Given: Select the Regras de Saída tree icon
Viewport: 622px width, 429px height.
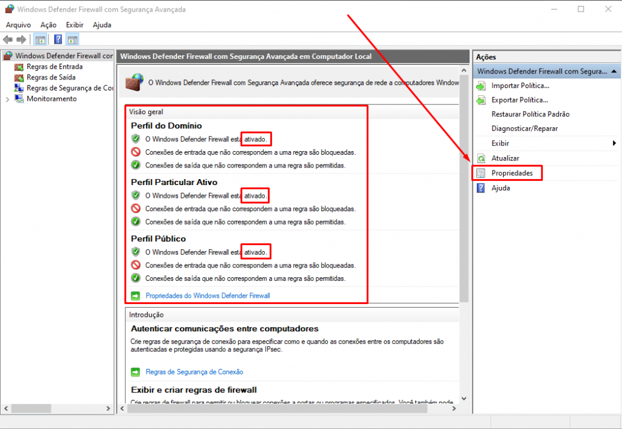Looking at the screenshot, I should [19, 78].
